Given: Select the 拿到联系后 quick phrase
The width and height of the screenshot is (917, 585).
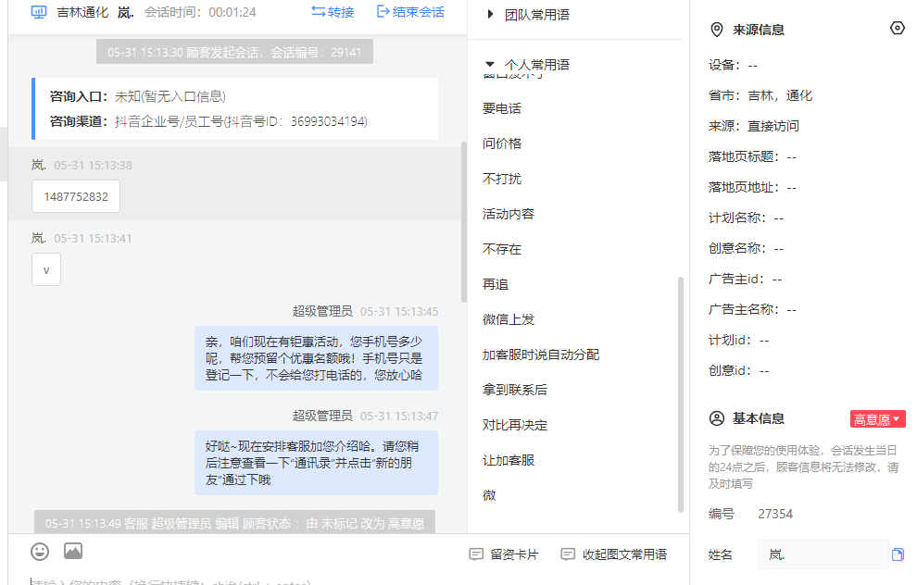Looking at the screenshot, I should tap(515, 390).
